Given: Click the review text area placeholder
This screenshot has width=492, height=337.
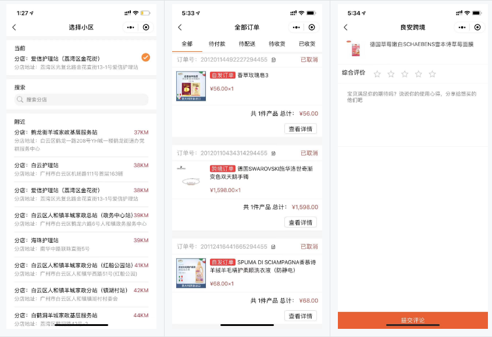Looking at the screenshot, I should (412, 97).
